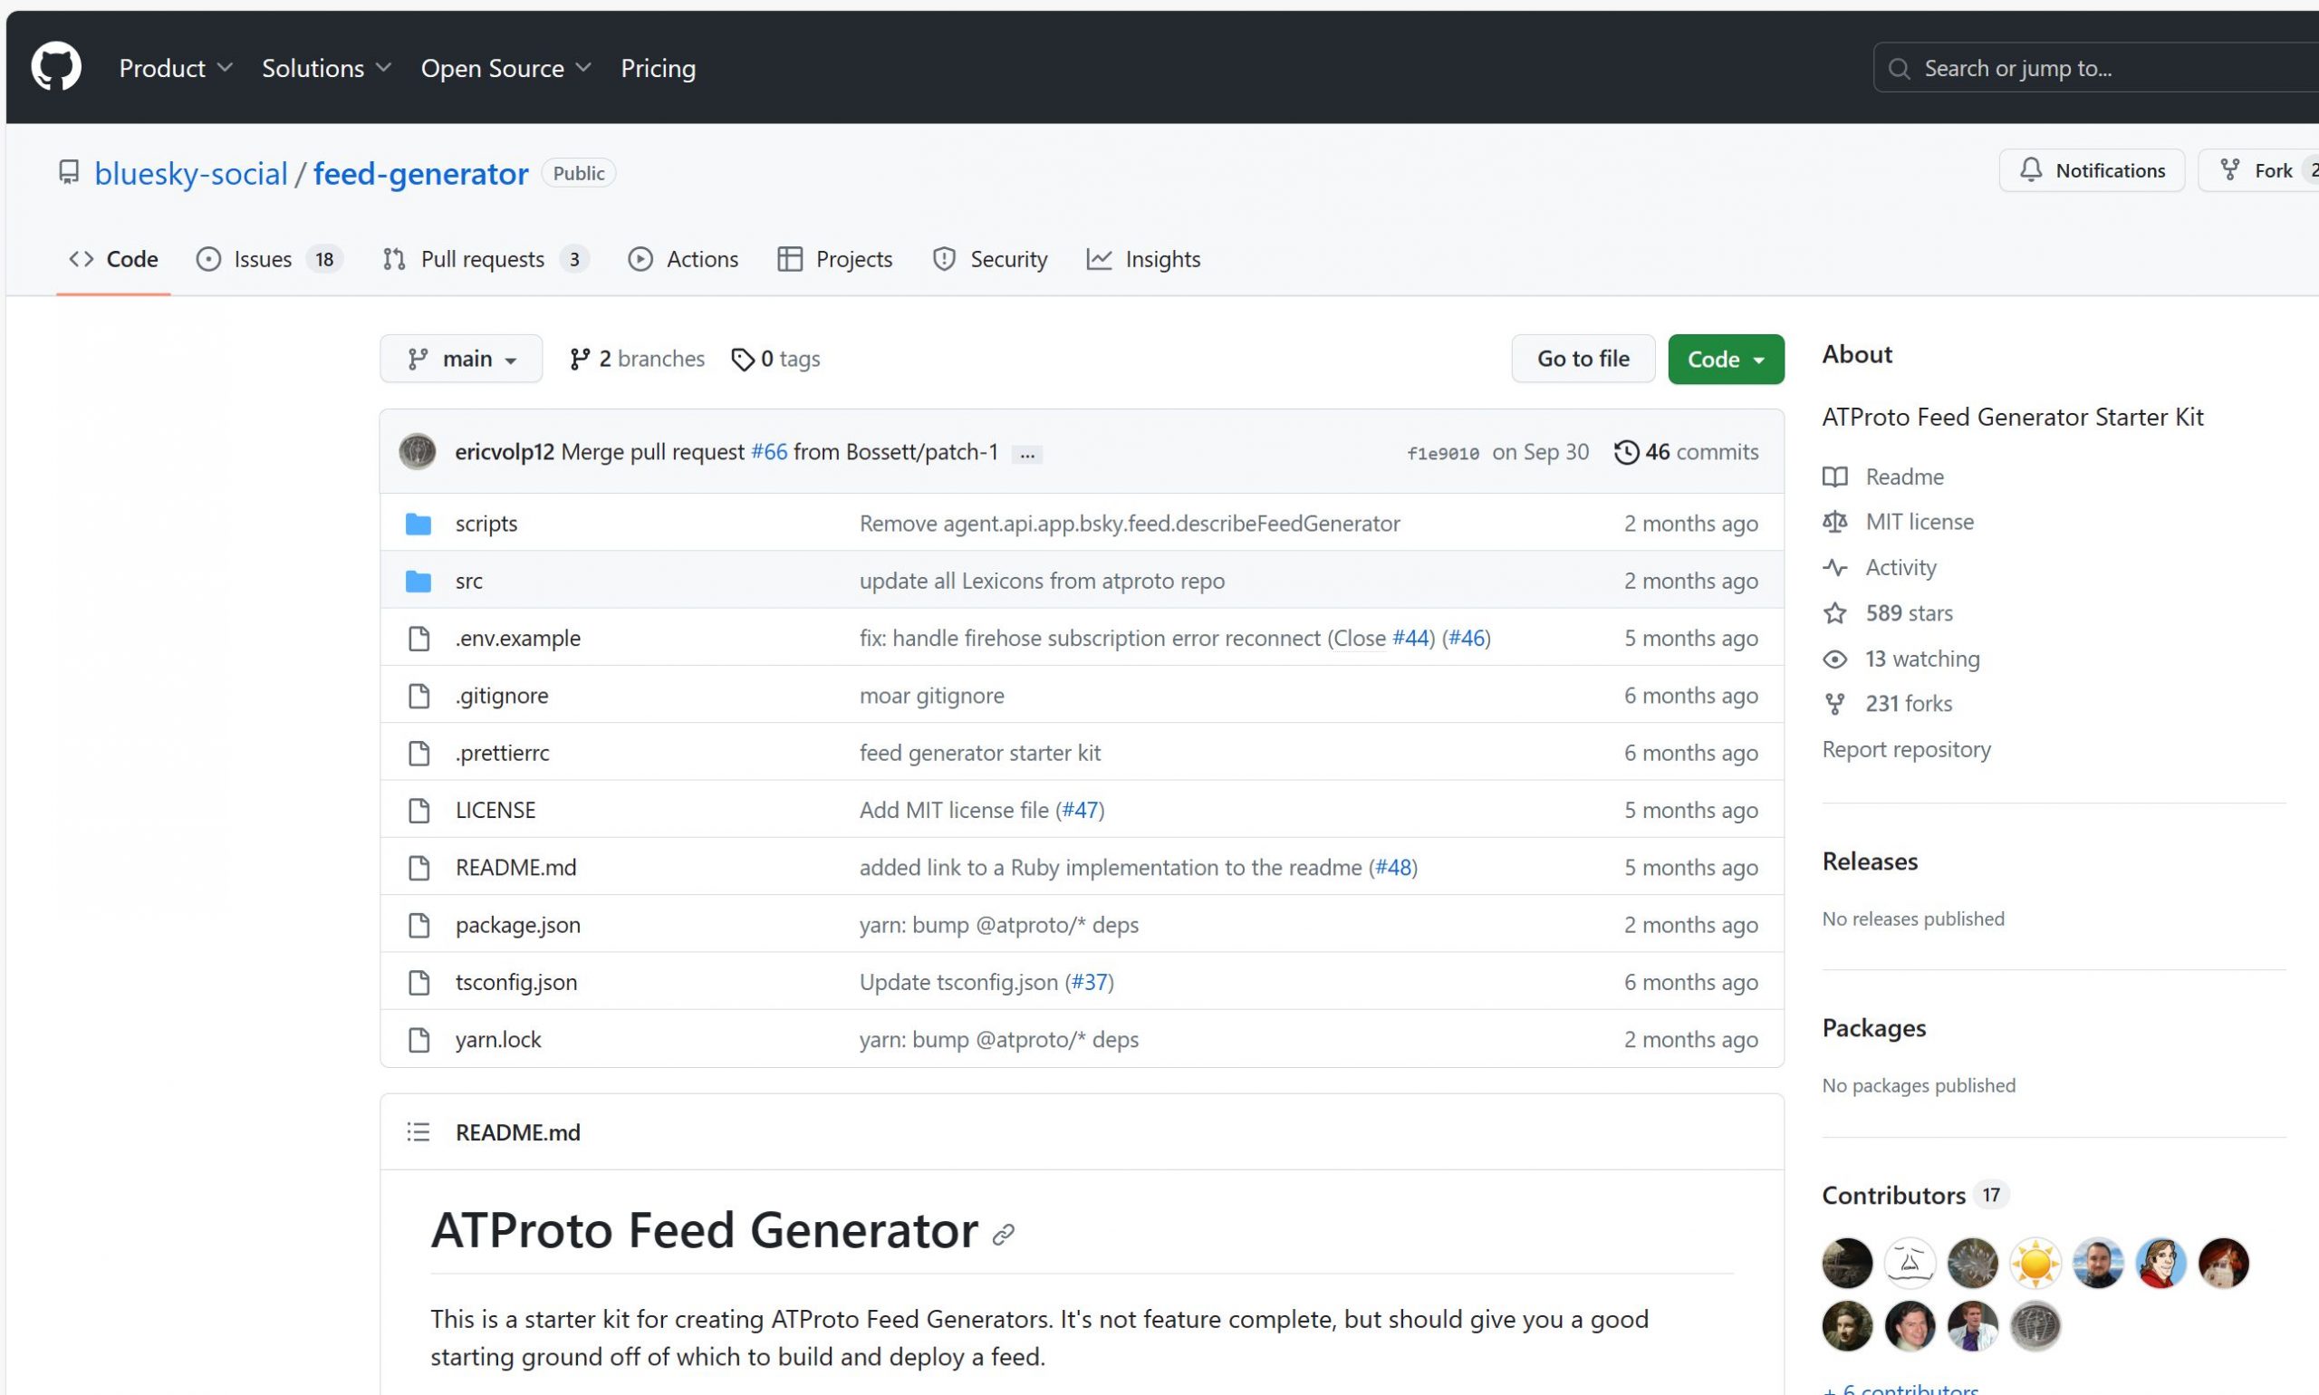Click the Go to file button
The image size is (2319, 1395).
[1583, 358]
